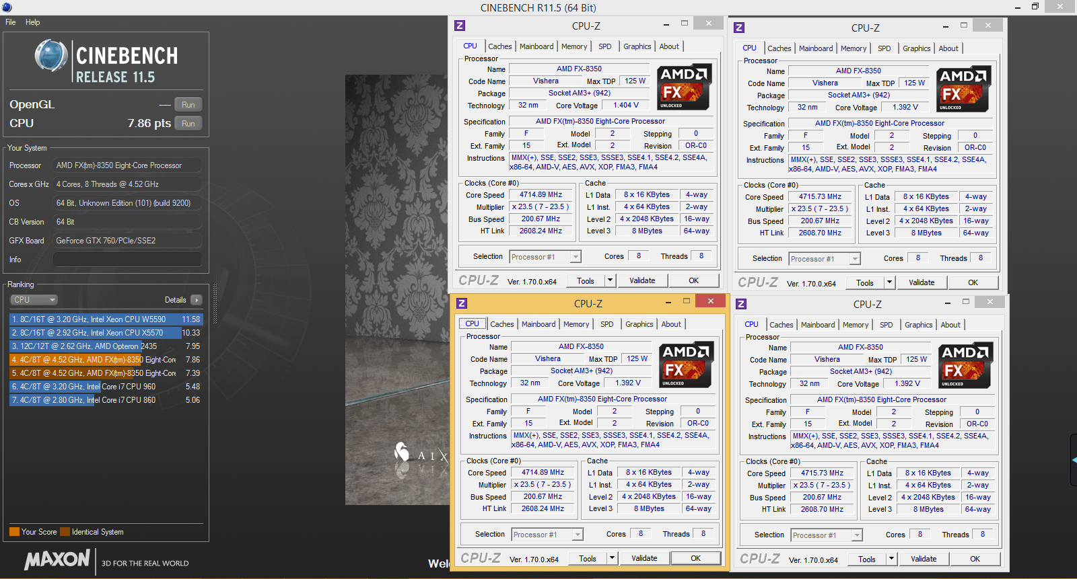
Task: Click the purple Z icon of lower-left CPU-Z window
Action: coord(462,303)
